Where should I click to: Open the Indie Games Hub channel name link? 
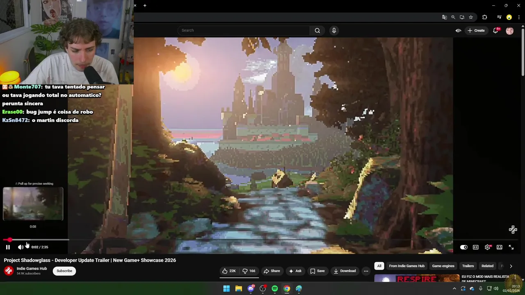point(32,269)
